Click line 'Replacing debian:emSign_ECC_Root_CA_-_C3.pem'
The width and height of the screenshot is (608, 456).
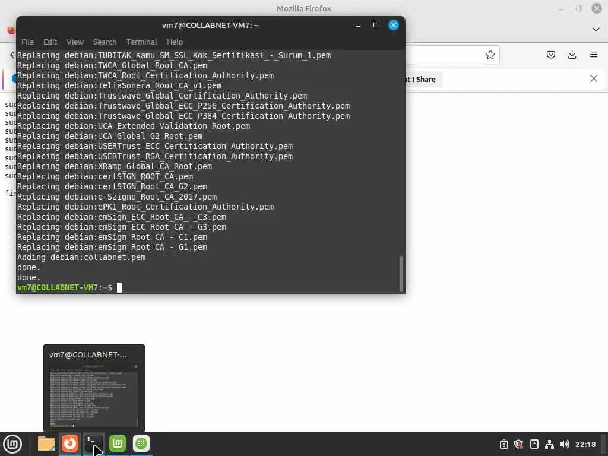(x=121, y=217)
